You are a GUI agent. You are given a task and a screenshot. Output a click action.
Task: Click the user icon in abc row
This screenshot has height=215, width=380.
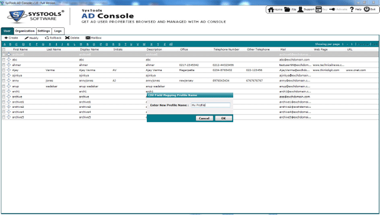9,59
